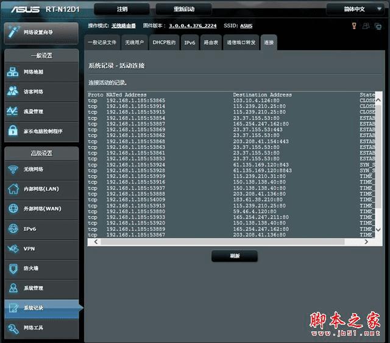The height and width of the screenshot is (343, 390).
Task: Open 外部网络(WAN) menu label
Action: pos(43,209)
